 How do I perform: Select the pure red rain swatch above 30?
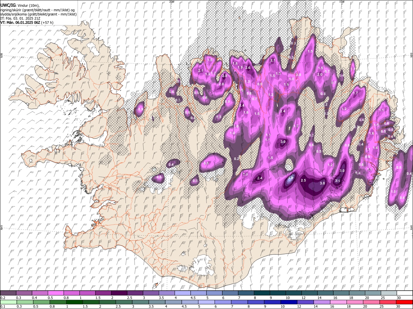404,302
